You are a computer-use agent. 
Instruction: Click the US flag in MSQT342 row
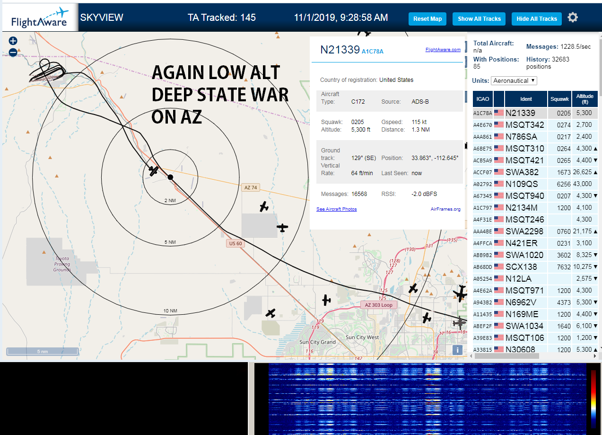[498, 125]
